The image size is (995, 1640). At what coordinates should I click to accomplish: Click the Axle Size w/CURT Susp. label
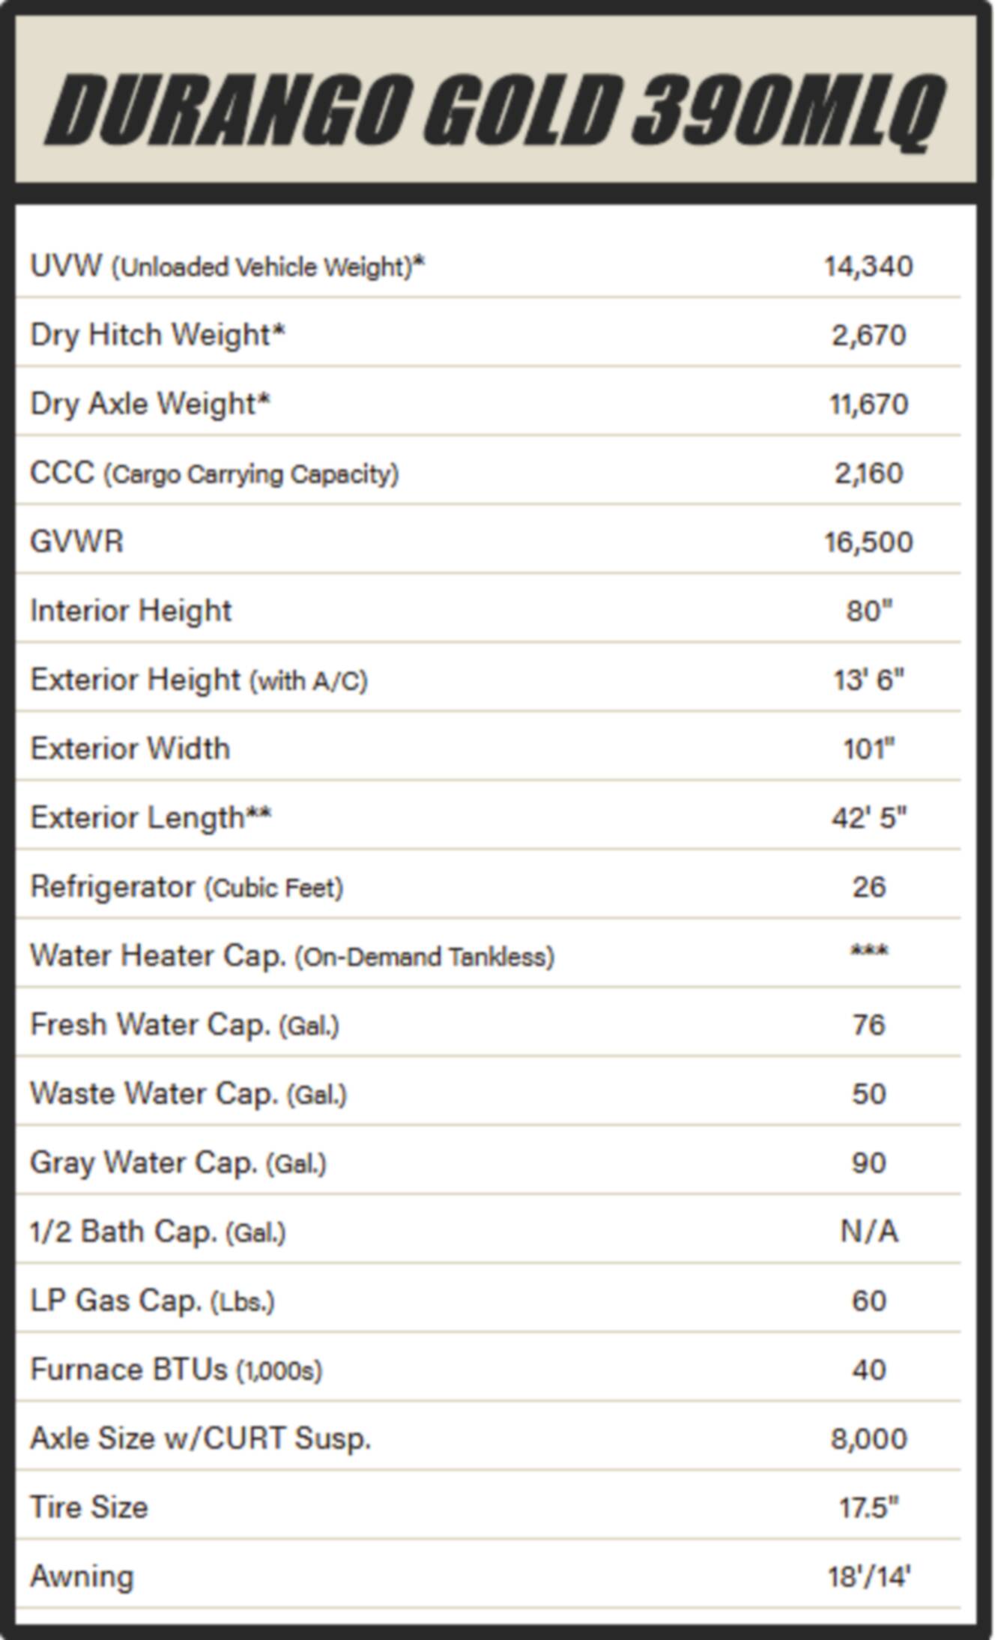201,1438
